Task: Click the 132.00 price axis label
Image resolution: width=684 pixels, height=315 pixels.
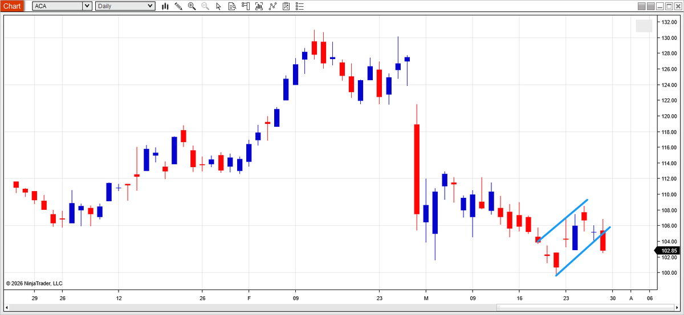Action: click(670, 22)
